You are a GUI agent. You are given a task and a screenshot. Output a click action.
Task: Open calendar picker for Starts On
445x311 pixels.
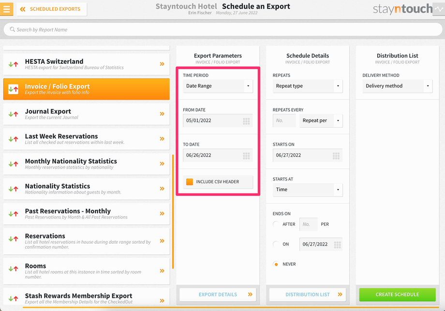336,156
